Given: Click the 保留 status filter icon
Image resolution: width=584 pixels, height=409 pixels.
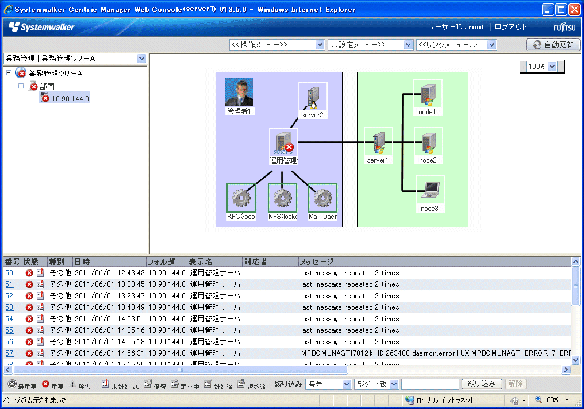Looking at the screenshot, I should click(148, 384).
